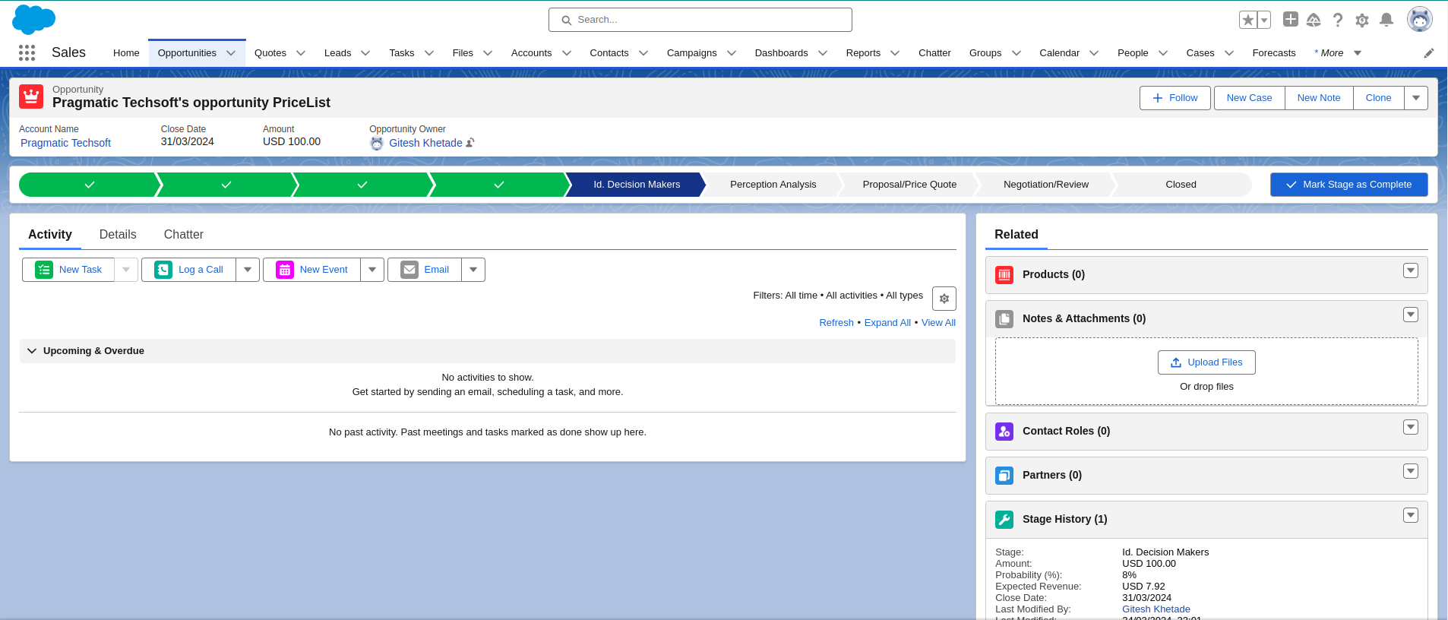Screen dimensions: 1448x620
Task: Click the Id. Decision Makers current stage
Action: (637, 185)
